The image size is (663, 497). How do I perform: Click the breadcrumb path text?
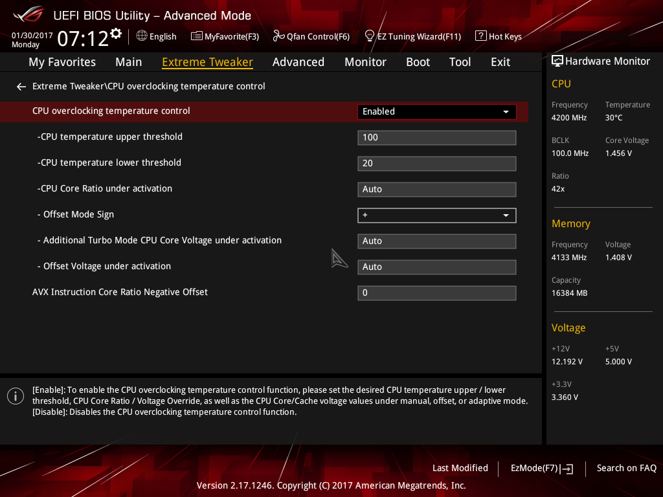tap(149, 86)
